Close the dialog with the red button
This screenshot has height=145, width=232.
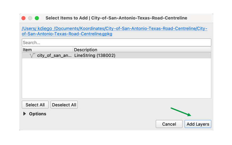coord(24,18)
